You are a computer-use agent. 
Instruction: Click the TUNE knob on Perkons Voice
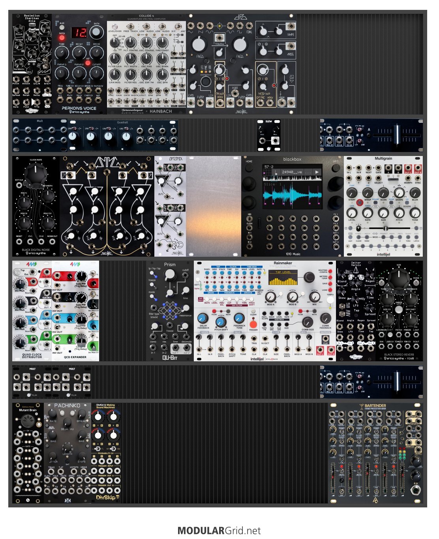(62, 52)
